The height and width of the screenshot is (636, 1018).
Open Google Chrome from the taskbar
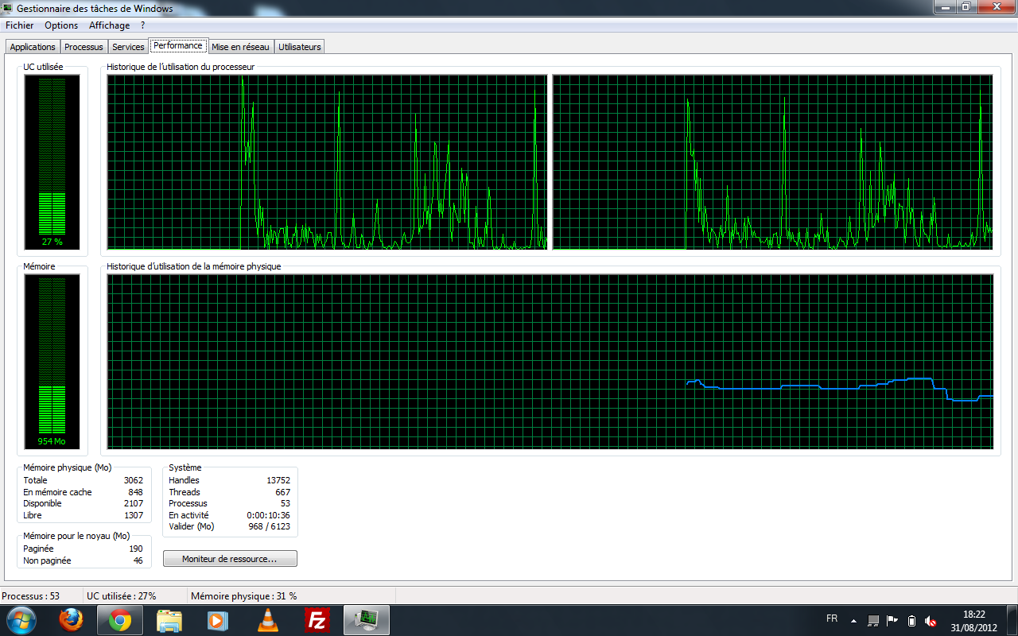click(120, 619)
